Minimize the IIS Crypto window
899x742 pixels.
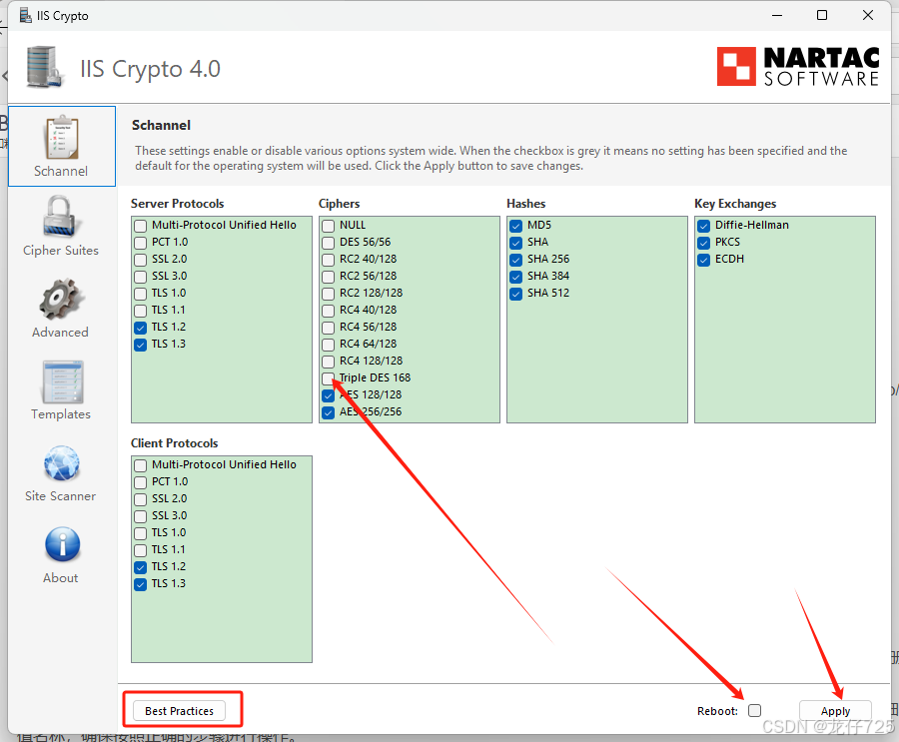pyautogui.click(x=777, y=16)
